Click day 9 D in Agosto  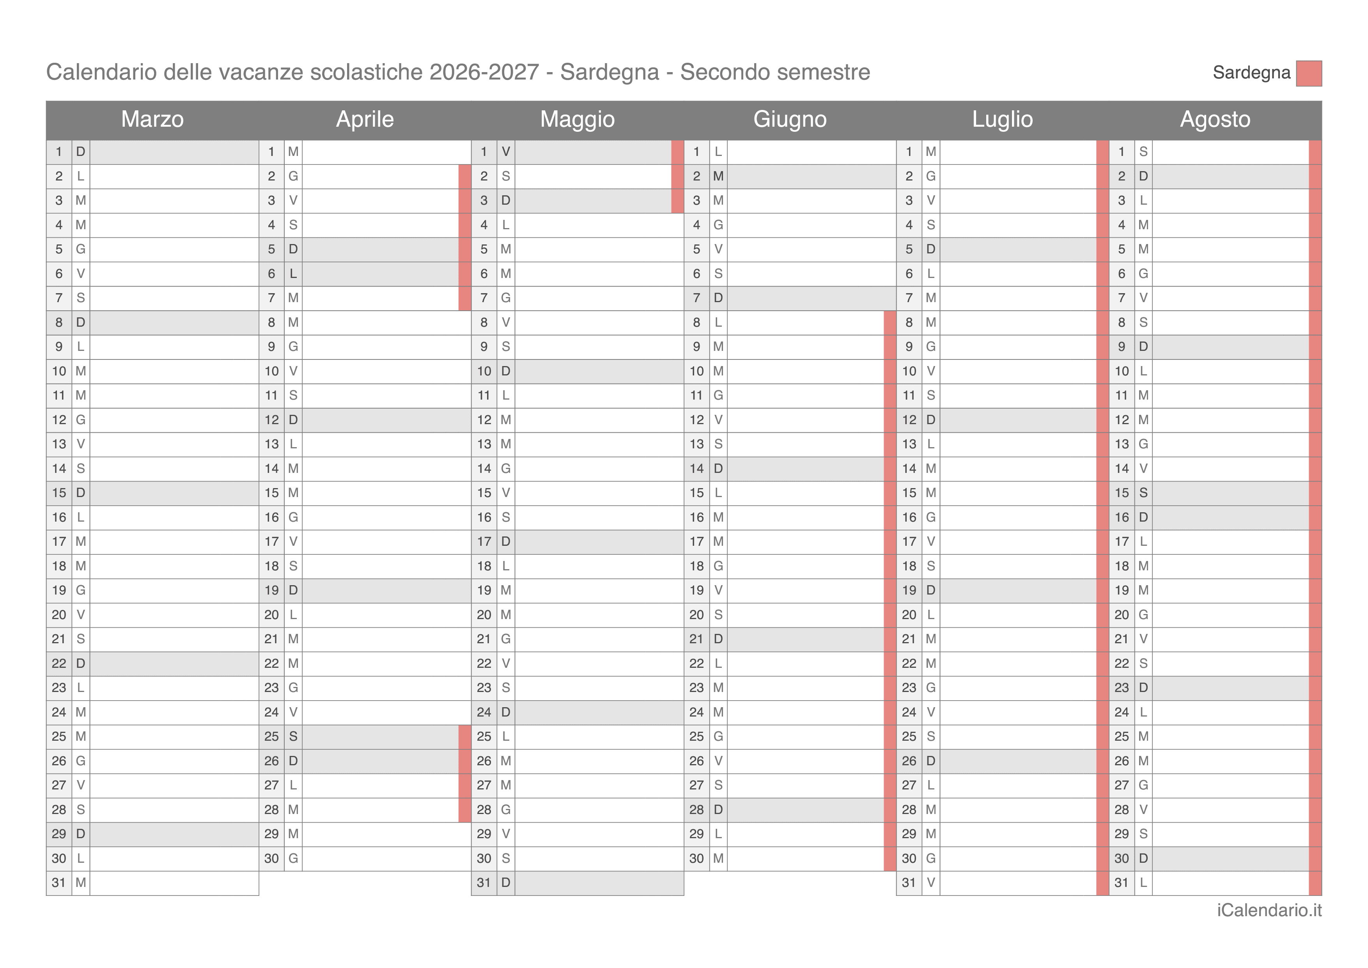point(1215,347)
